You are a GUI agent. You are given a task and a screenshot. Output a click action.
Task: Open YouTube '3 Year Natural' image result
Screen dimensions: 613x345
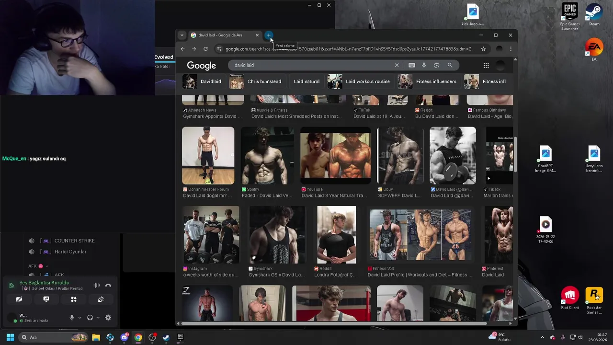coord(335,155)
